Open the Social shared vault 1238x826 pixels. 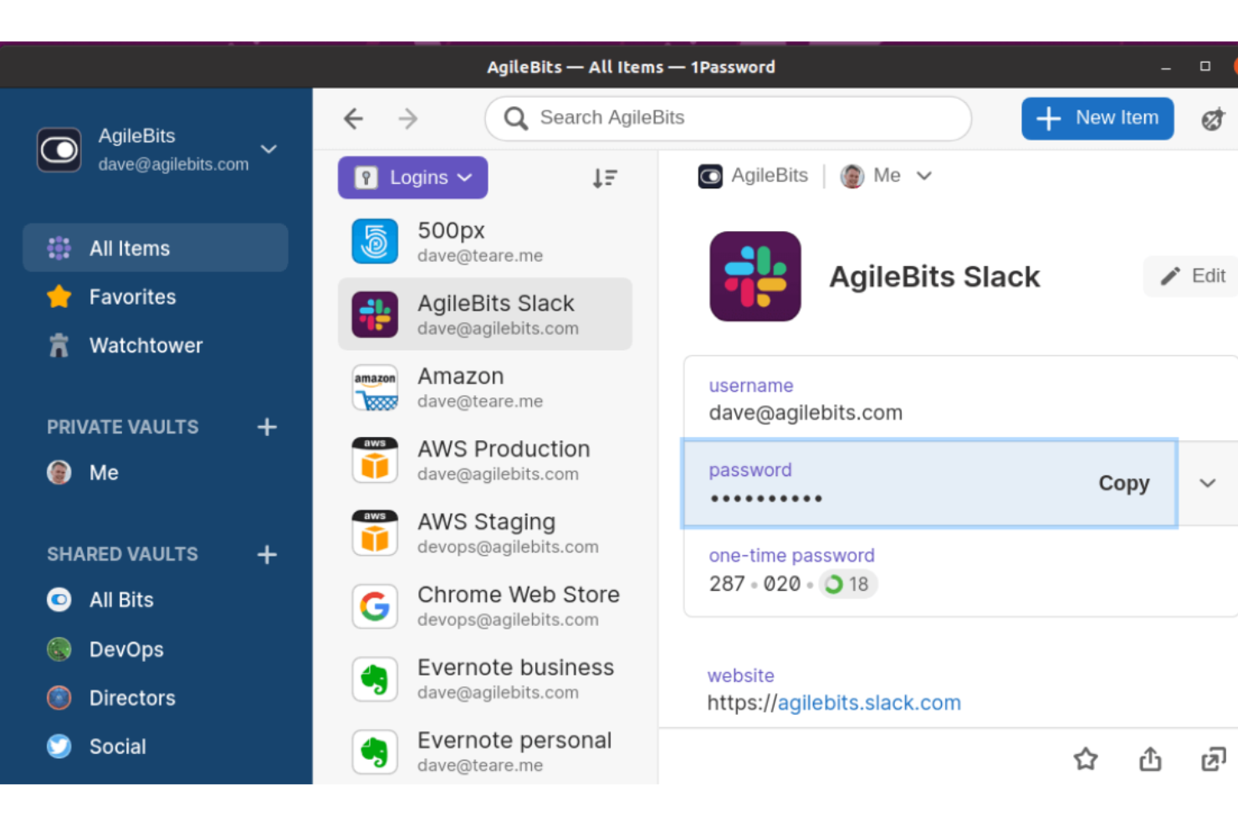[117, 746]
